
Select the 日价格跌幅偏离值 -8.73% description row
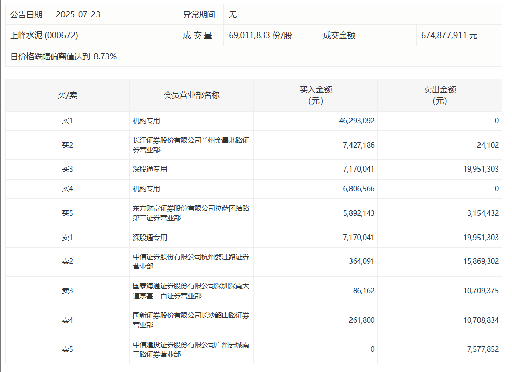pos(63,57)
